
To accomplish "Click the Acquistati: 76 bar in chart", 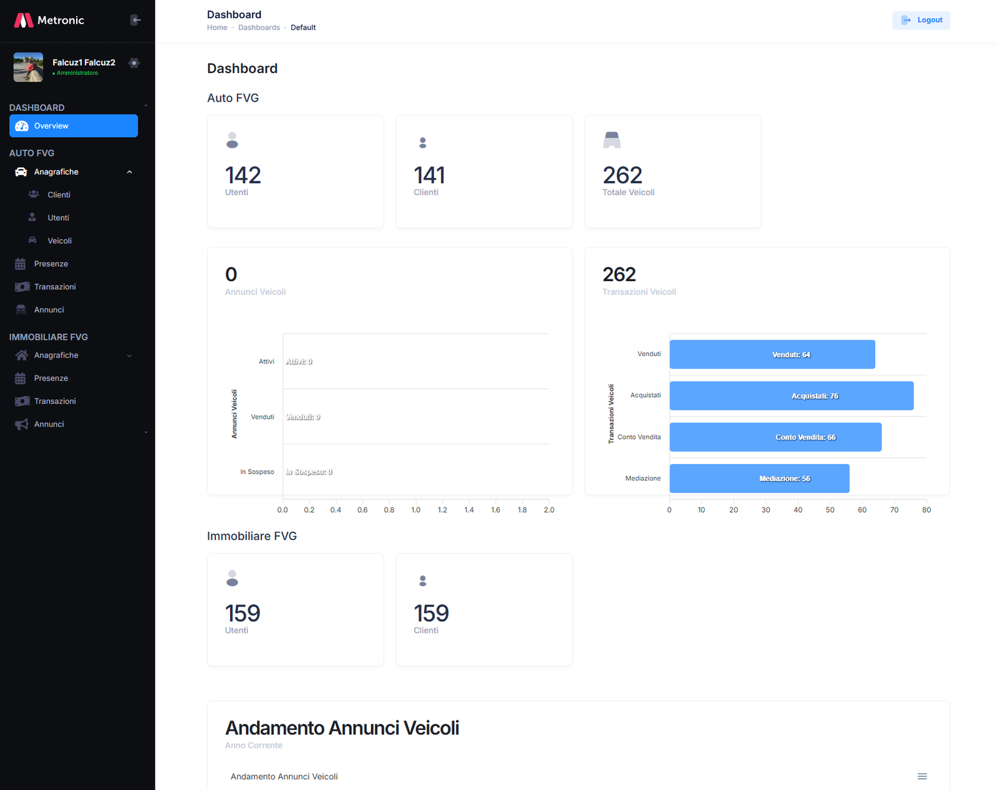I will coord(791,396).
